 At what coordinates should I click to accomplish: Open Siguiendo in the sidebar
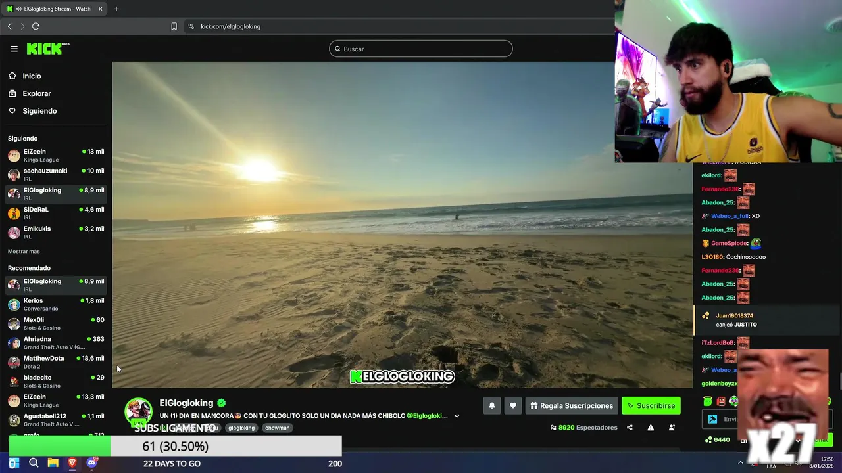(x=39, y=111)
